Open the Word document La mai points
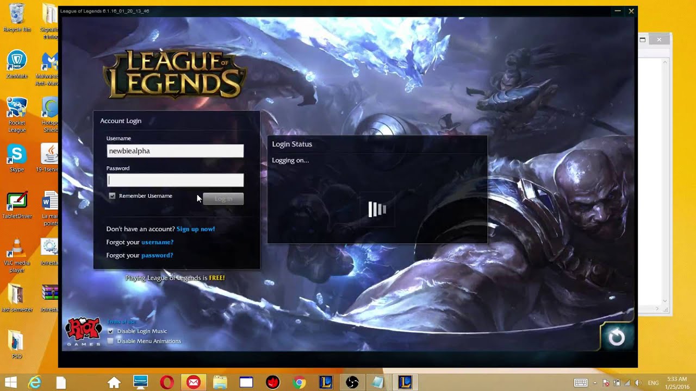The width and height of the screenshot is (696, 391). click(50, 208)
